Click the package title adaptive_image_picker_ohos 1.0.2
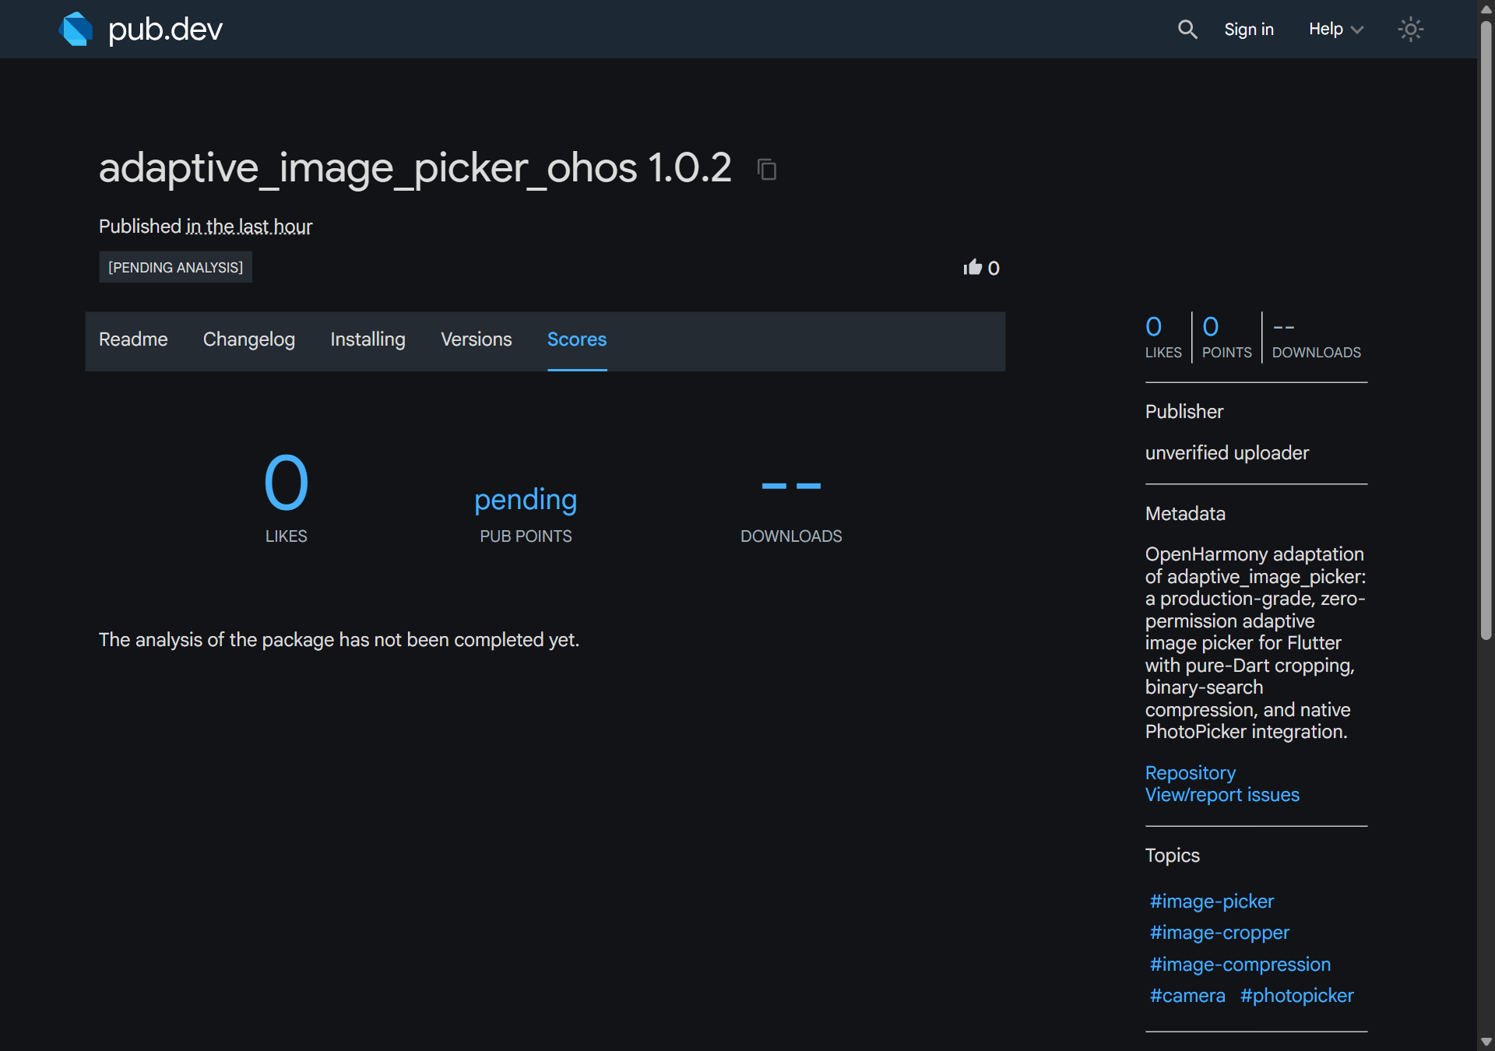 click(x=415, y=168)
